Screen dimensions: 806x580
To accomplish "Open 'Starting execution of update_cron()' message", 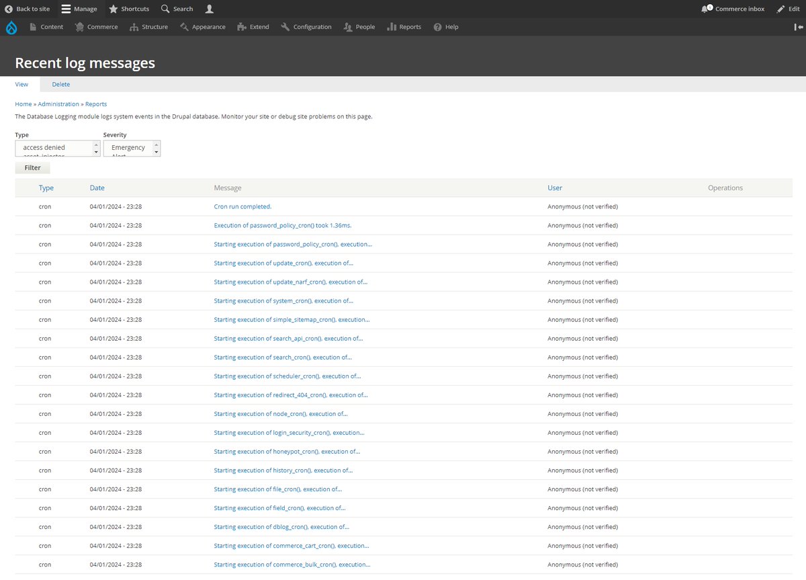I will coord(283,263).
